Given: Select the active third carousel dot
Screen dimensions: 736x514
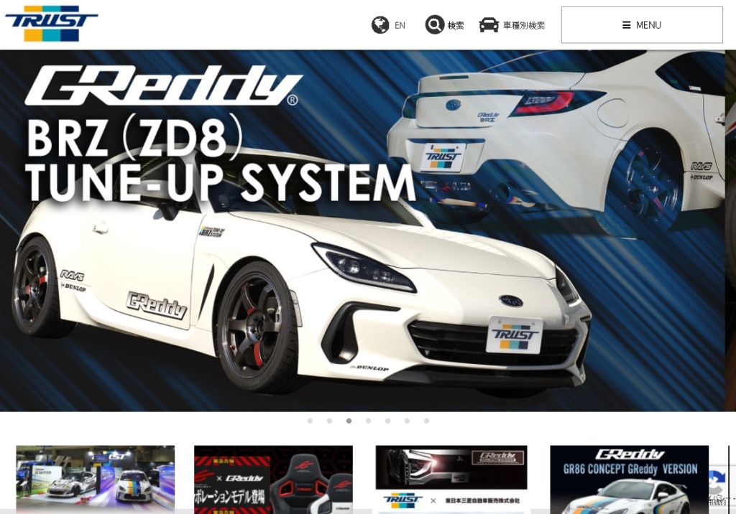Looking at the screenshot, I should (349, 421).
